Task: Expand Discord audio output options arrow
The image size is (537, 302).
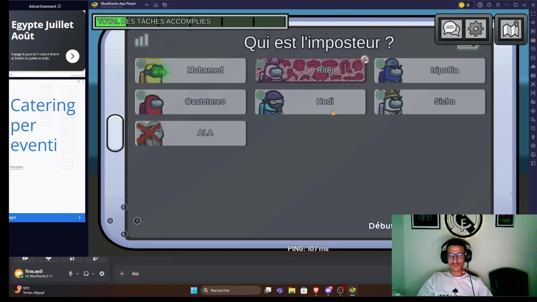Action: 93,273
